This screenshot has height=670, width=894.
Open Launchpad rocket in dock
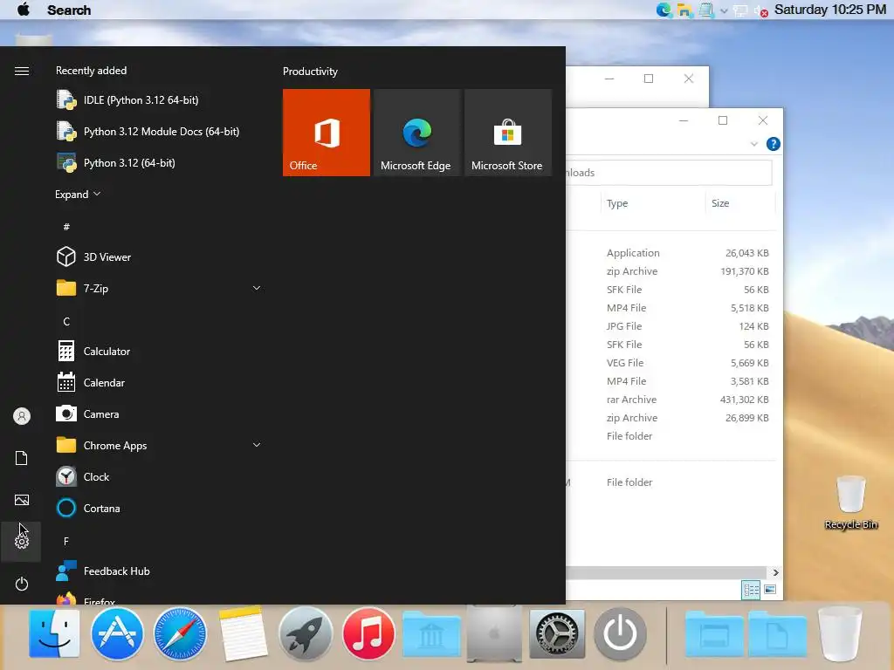(306, 633)
